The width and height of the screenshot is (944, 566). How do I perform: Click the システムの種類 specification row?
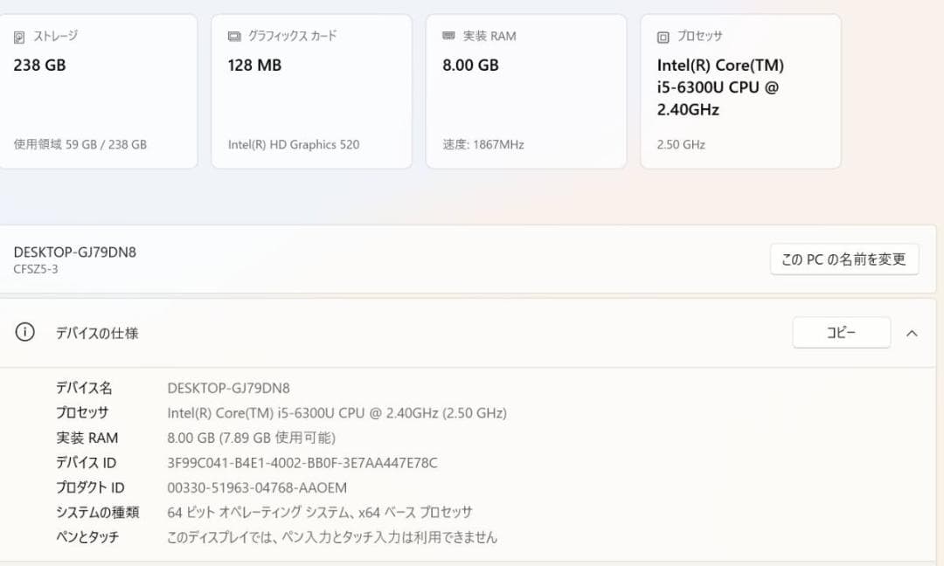point(262,513)
